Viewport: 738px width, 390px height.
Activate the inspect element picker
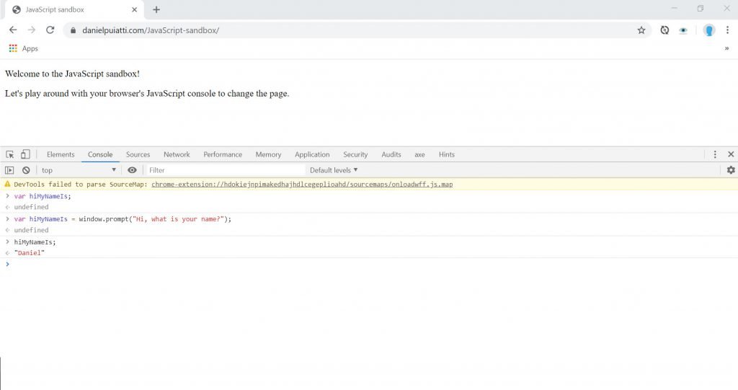pyautogui.click(x=10, y=154)
